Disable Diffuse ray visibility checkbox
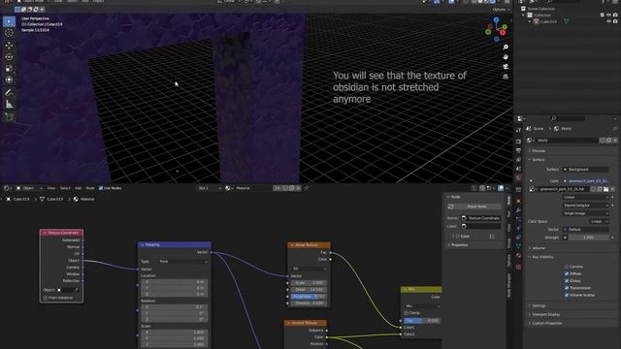The image size is (621, 349). coord(567,273)
